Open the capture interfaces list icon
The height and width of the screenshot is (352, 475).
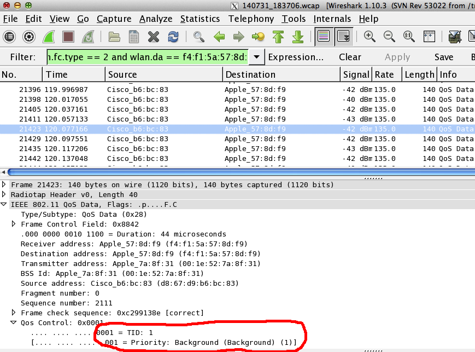pyautogui.click(x=9, y=37)
